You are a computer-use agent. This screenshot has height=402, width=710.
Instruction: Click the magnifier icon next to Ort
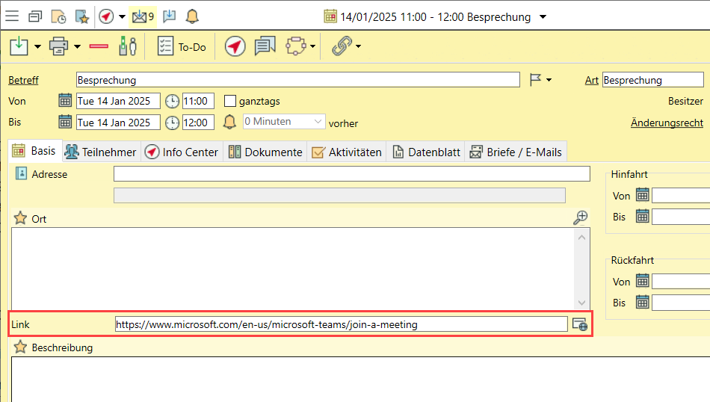[x=580, y=217]
